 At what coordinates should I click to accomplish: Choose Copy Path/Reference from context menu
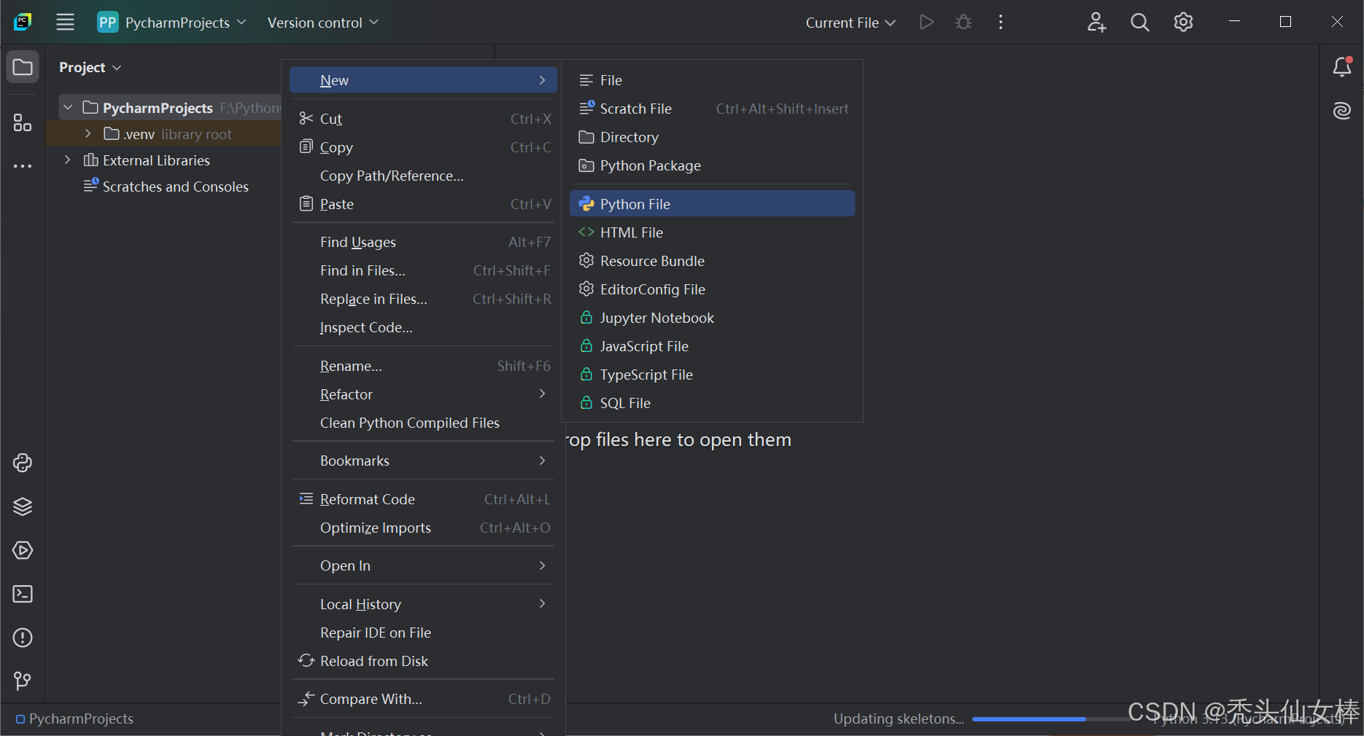pyautogui.click(x=423, y=176)
